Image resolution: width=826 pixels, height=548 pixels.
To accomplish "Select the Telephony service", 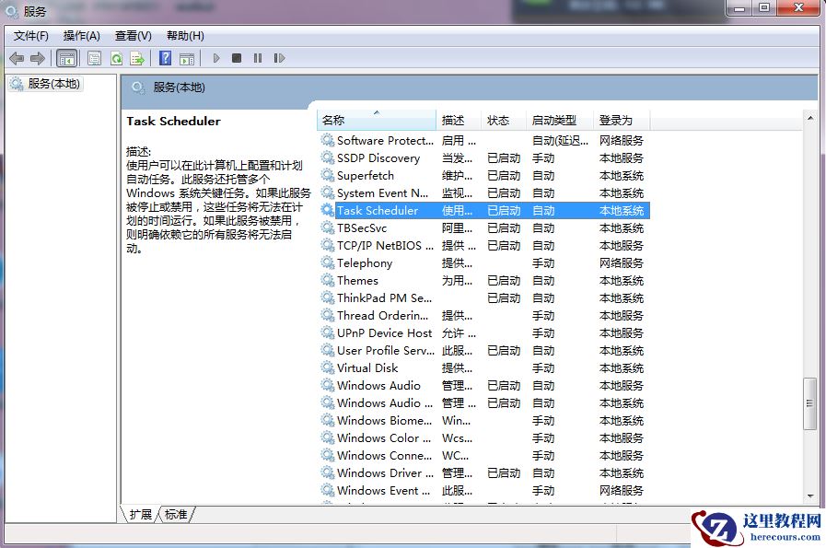I will (x=484, y=262).
